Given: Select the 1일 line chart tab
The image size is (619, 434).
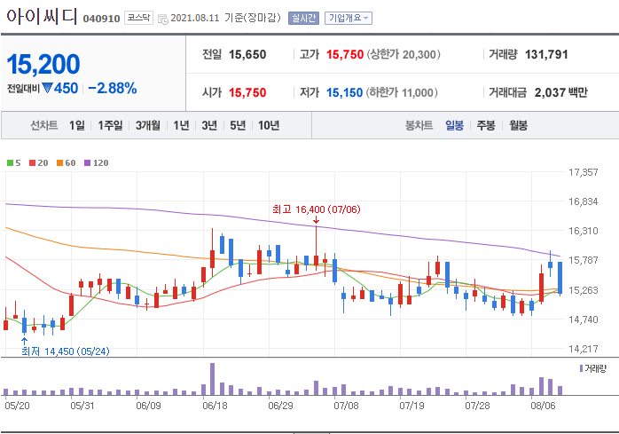Looking at the screenshot, I should [76, 126].
